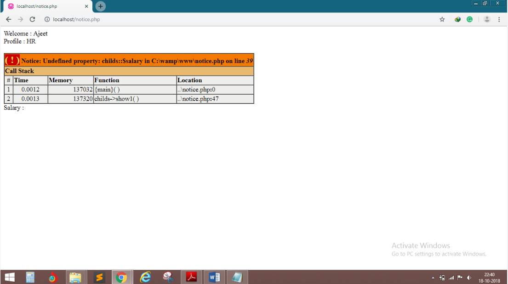Viewport: 508px width, 284px height.
Task: Click the volume speaker tray icon
Action: coord(469,278)
